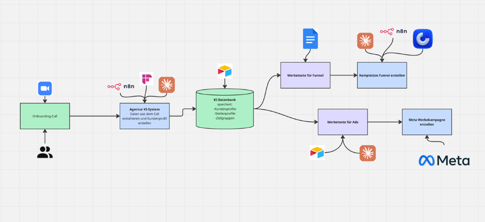
Task: Click the "-Kundenprofile" line in the database
Action: point(225,109)
